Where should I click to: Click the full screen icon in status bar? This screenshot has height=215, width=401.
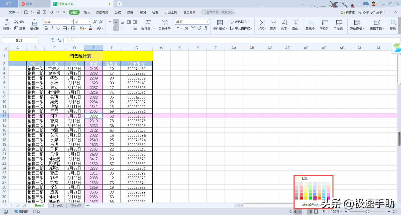(395, 211)
